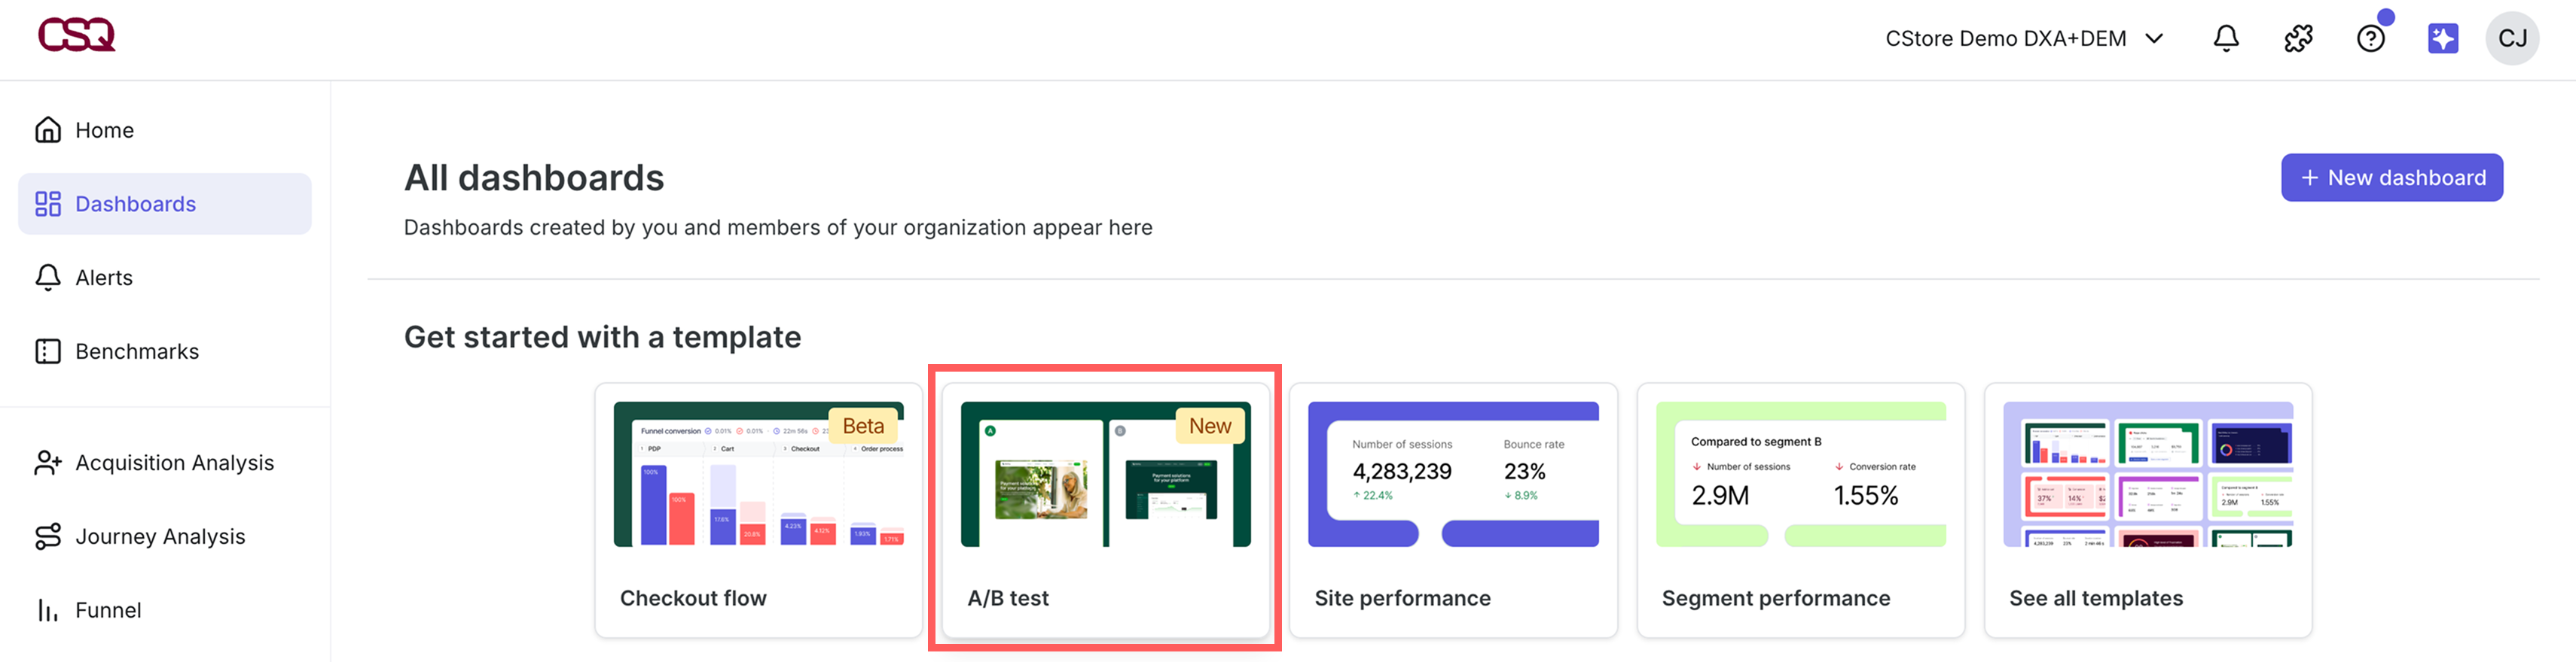Image resolution: width=2576 pixels, height=662 pixels.
Task: Click the 'Get started with a template' heading
Action: (x=602, y=338)
